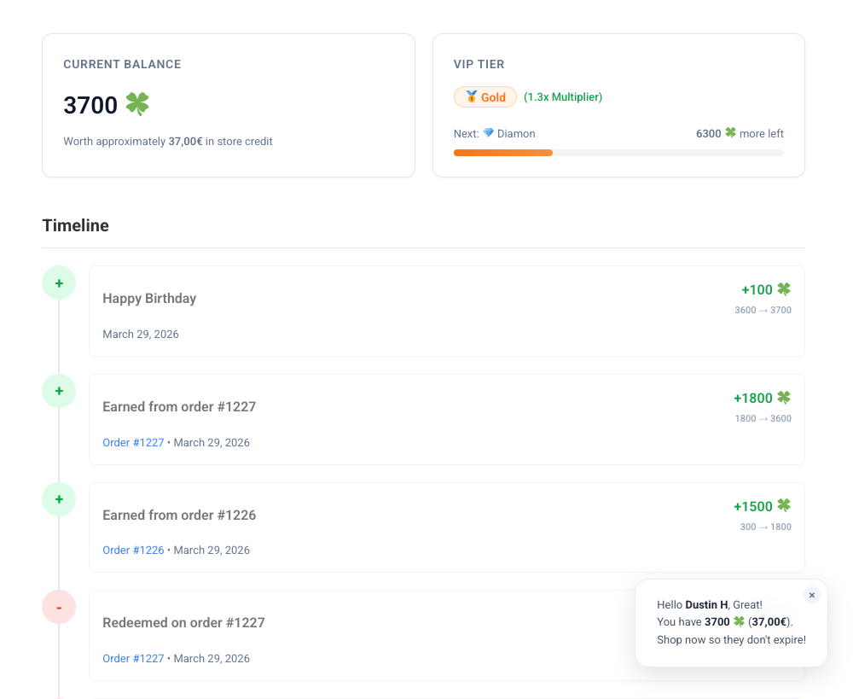Click the clover icon beside the 3700 balance
This screenshot has width=853, height=699.
[137, 104]
